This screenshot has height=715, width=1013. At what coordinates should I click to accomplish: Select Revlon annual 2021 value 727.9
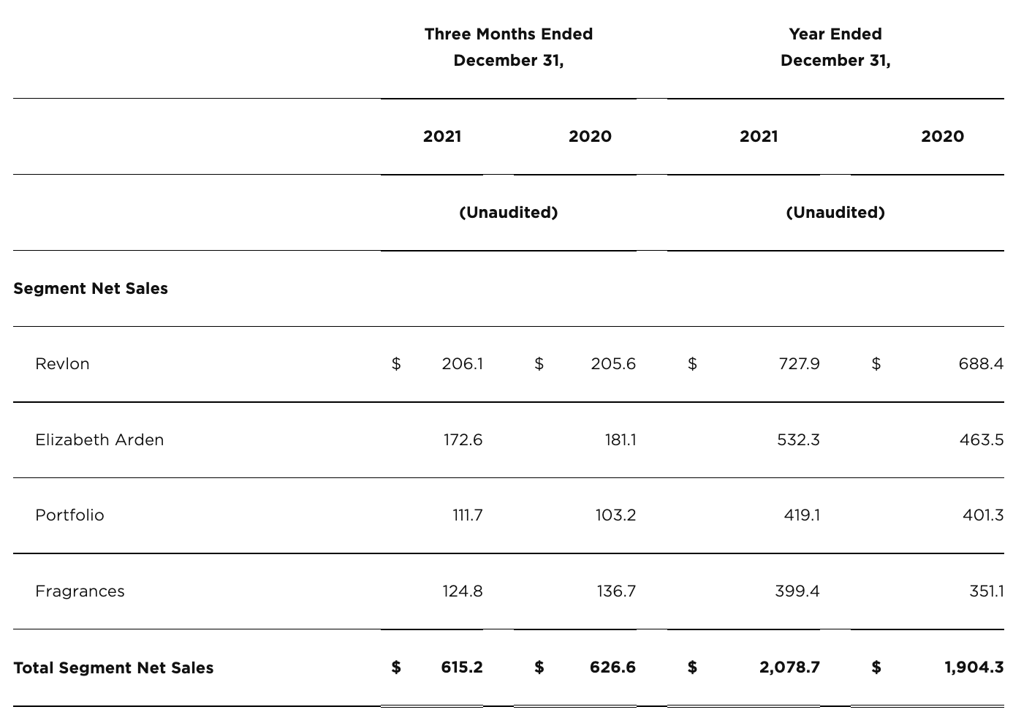799,364
